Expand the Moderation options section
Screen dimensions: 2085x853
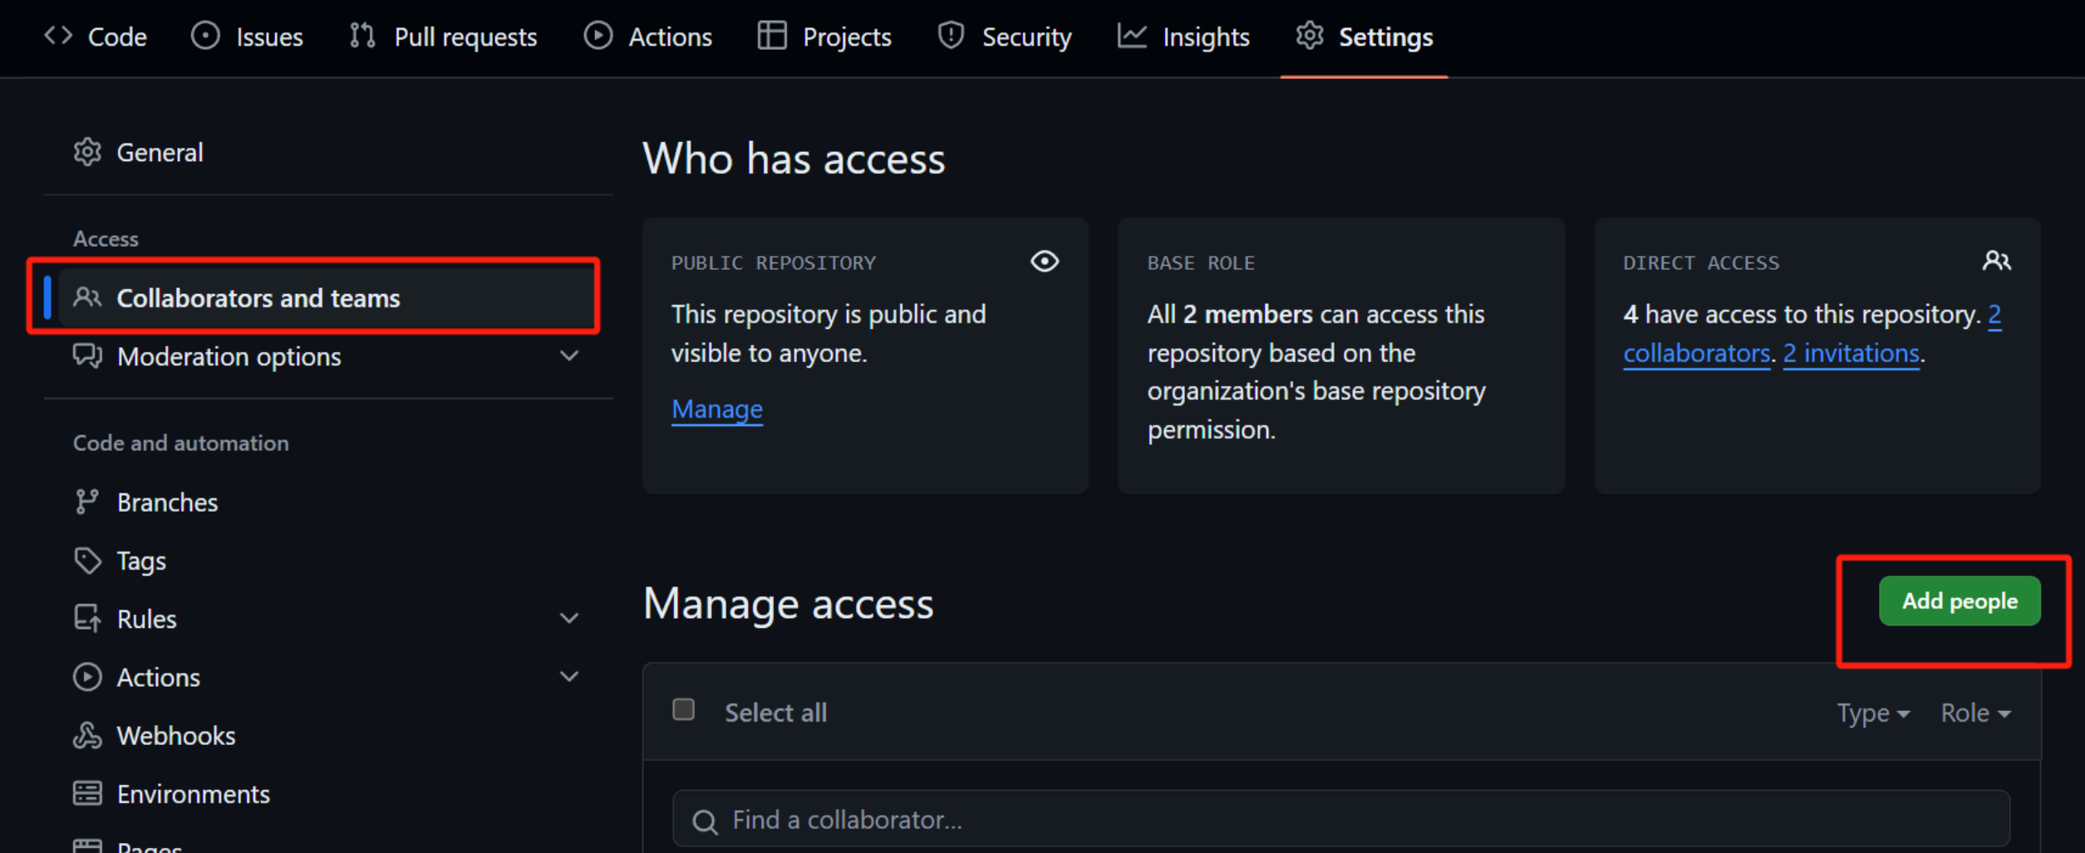[x=569, y=356]
